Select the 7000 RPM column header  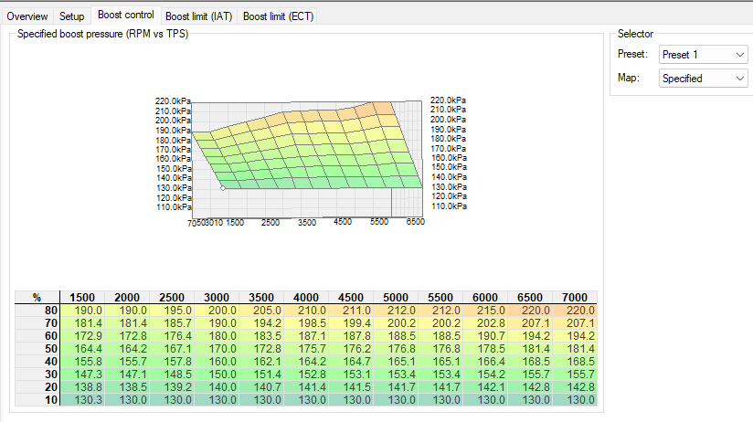(575, 297)
